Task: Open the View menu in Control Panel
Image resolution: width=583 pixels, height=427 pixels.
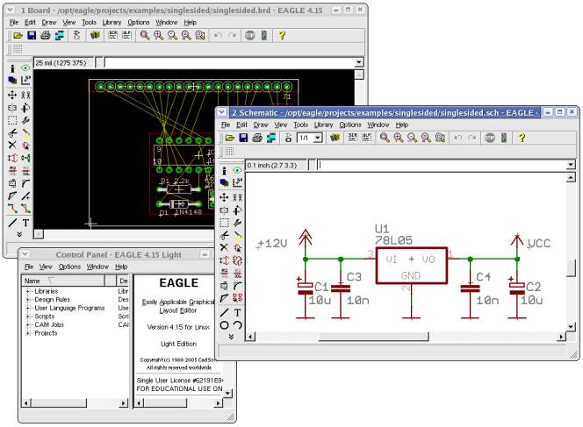Action: coord(46,267)
